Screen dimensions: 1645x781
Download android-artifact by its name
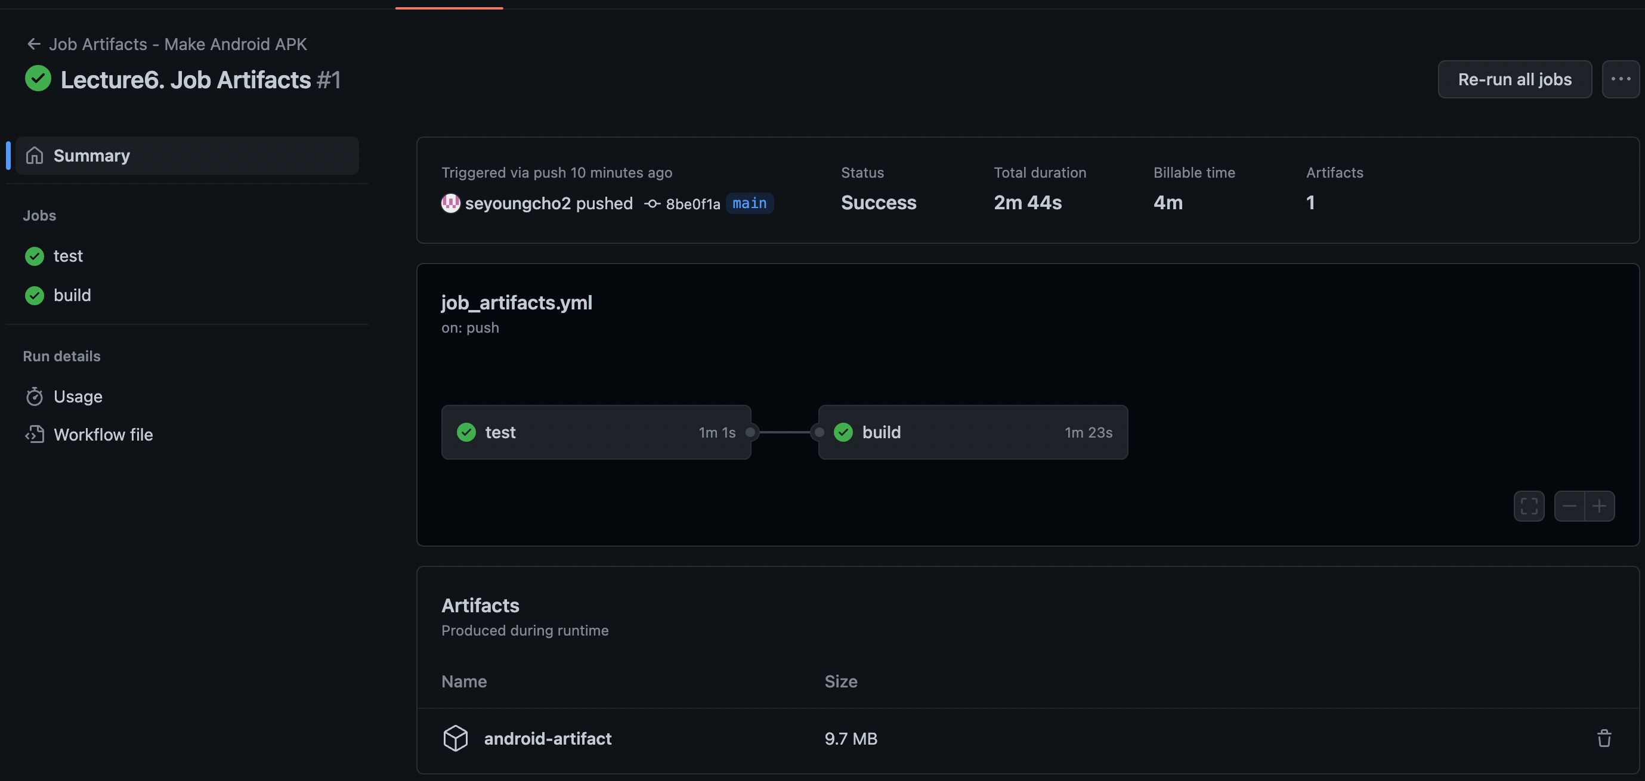[548, 738]
